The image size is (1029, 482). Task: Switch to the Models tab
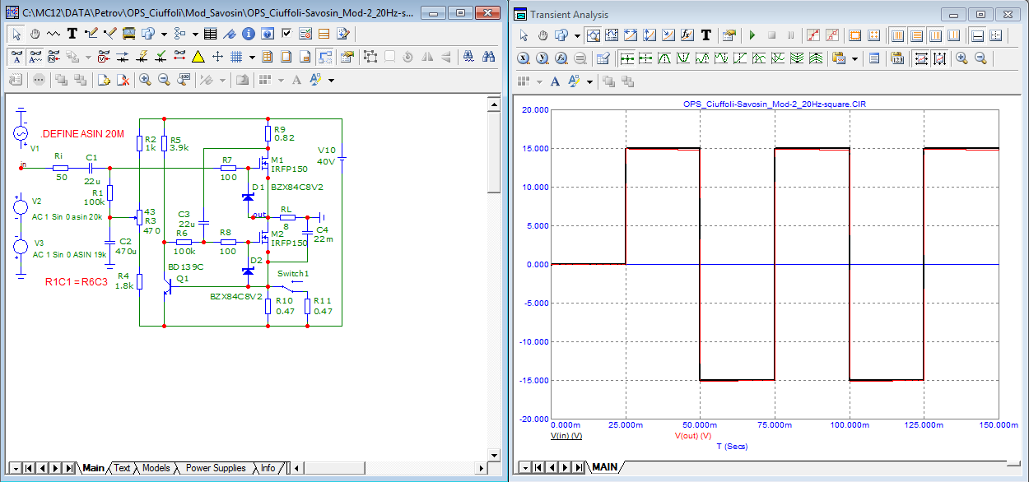pyautogui.click(x=156, y=468)
